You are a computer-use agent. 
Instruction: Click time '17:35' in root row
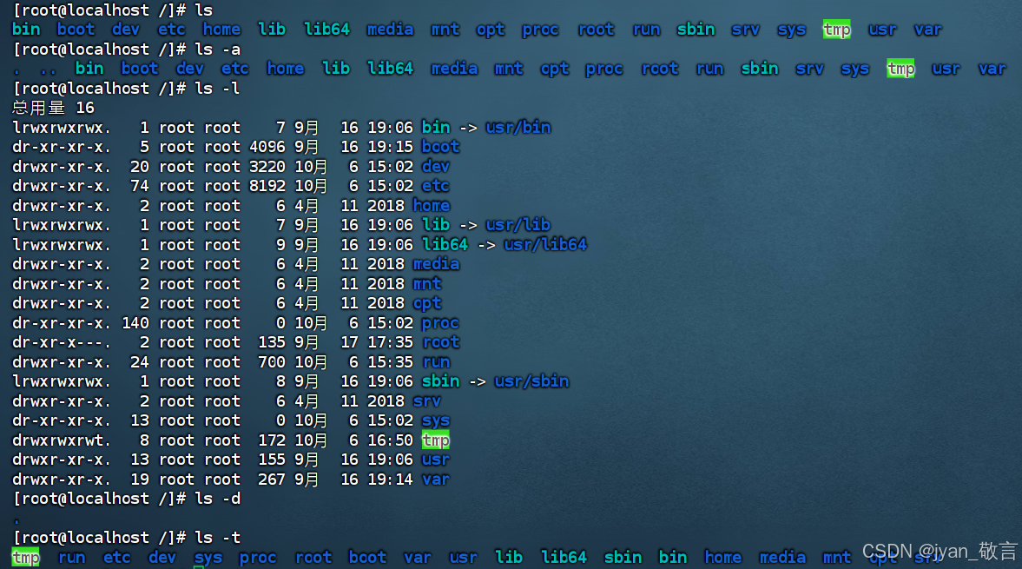pyautogui.click(x=391, y=343)
